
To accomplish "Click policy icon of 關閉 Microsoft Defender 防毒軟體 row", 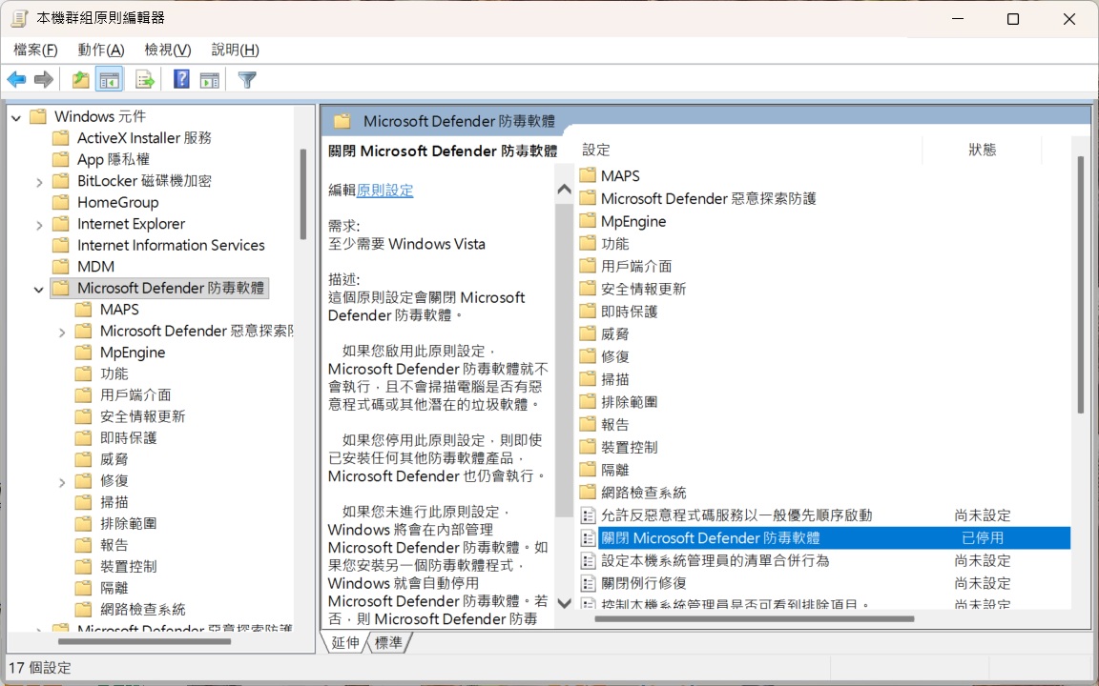I will tap(589, 538).
